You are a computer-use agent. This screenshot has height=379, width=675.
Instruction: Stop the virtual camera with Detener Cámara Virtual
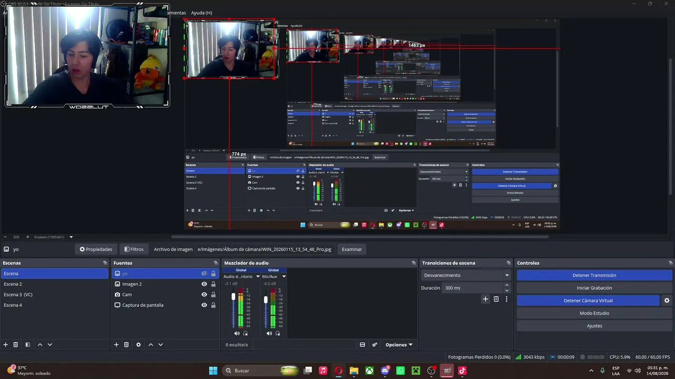click(x=588, y=301)
